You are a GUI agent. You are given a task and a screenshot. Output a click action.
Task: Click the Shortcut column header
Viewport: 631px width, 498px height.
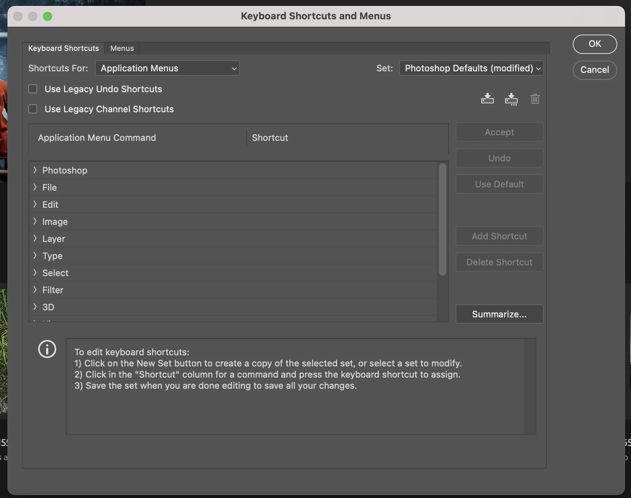click(270, 138)
